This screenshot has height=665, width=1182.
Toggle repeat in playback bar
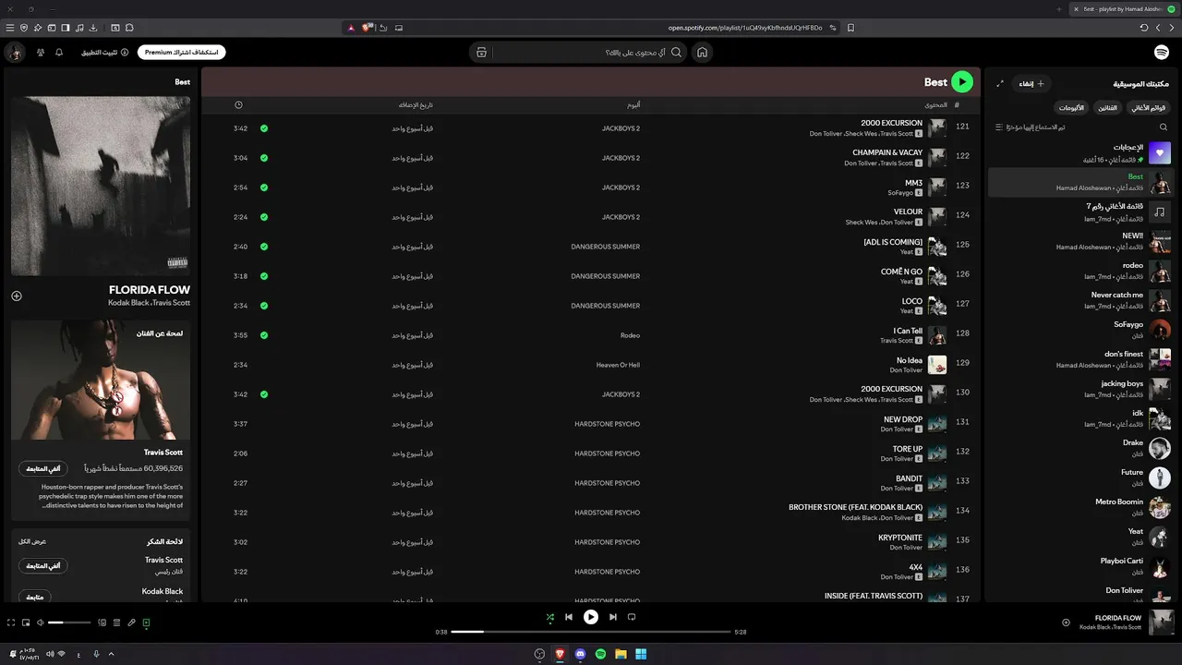(x=632, y=617)
